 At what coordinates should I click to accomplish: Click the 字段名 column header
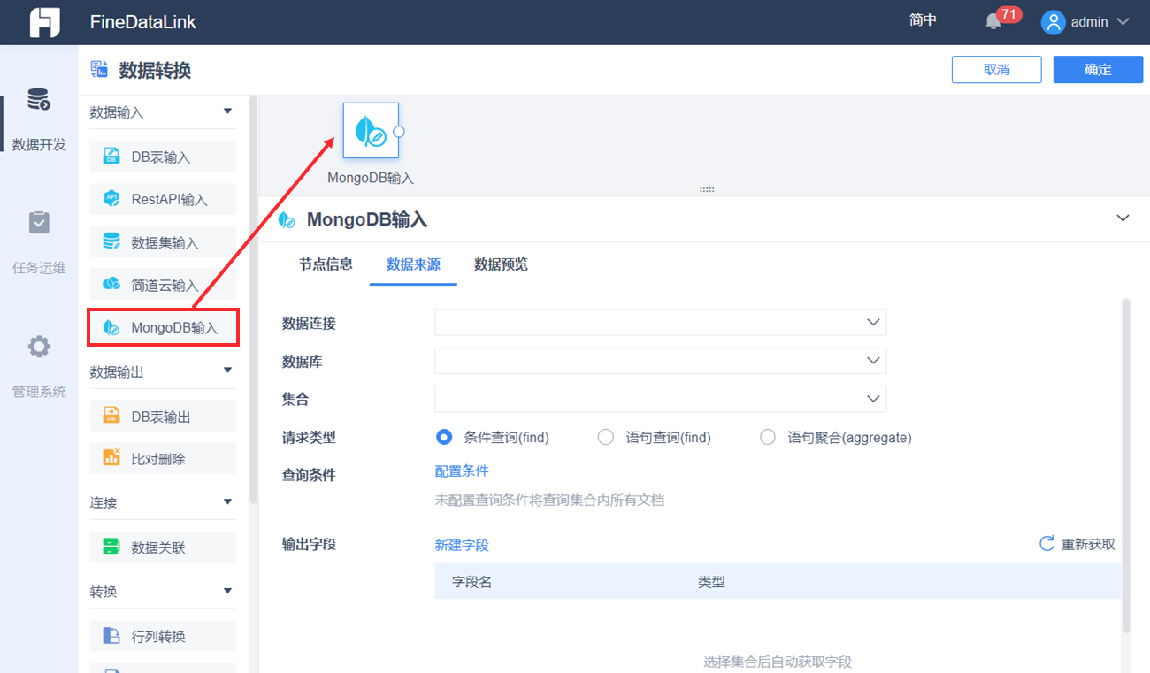pos(471,582)
